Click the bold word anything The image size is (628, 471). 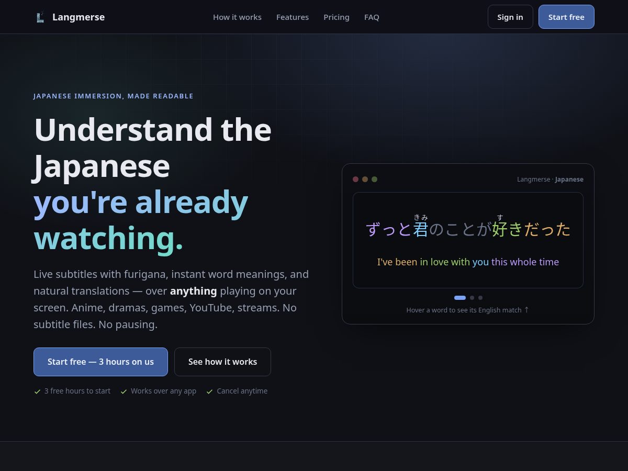[x=194, y=291]
